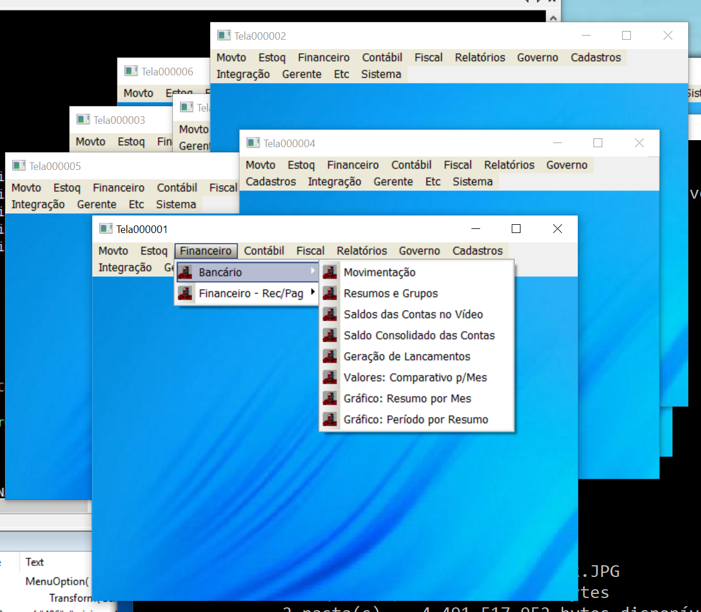Click the Tela000001 window title icon
701x612 pixels.
coord(106,228)
